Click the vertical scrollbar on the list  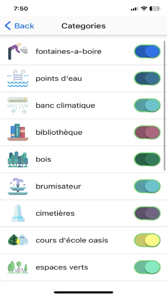(x=164, y=105)
